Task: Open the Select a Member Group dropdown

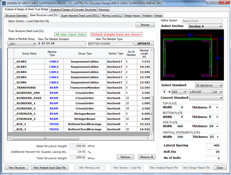Action: click(22, 44)
